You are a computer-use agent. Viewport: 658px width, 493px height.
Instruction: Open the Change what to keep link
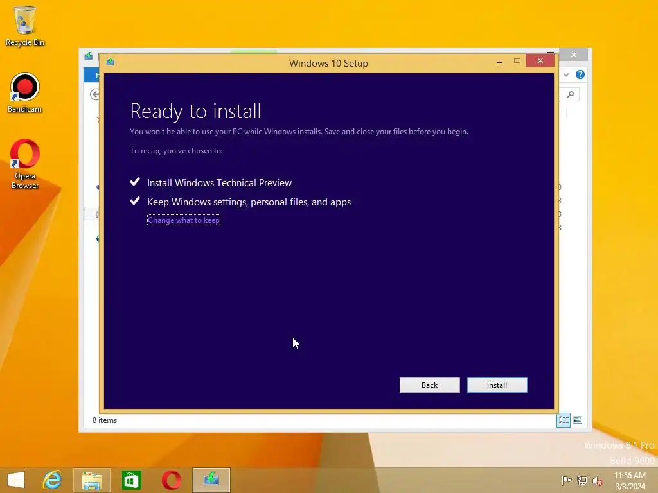tap(184, 220)
